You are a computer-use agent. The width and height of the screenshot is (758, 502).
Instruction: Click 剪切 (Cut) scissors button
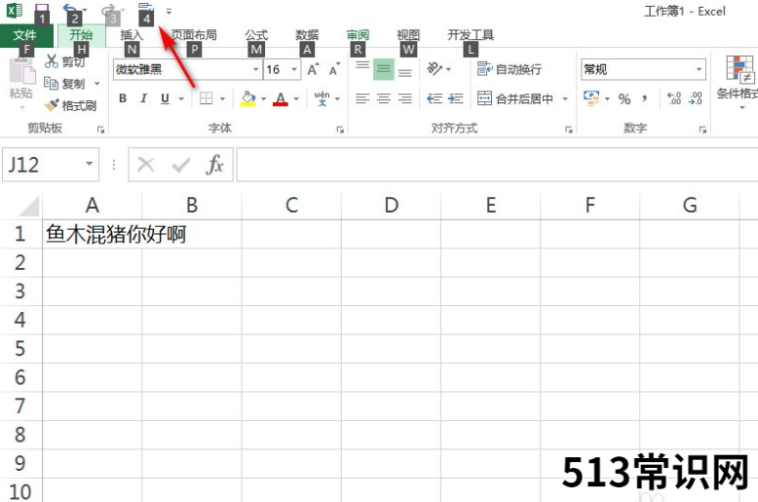coord(65,62)
